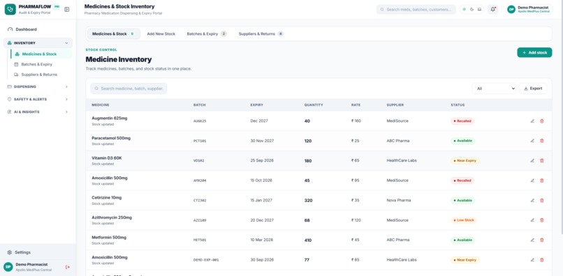Delete Amoxicillin batch AMX204 row
This screenshot has height=276, width=563.
point(542,181)
